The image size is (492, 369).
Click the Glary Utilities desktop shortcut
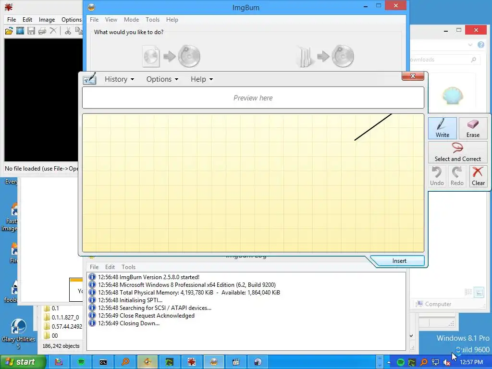[x=18, y=333]
